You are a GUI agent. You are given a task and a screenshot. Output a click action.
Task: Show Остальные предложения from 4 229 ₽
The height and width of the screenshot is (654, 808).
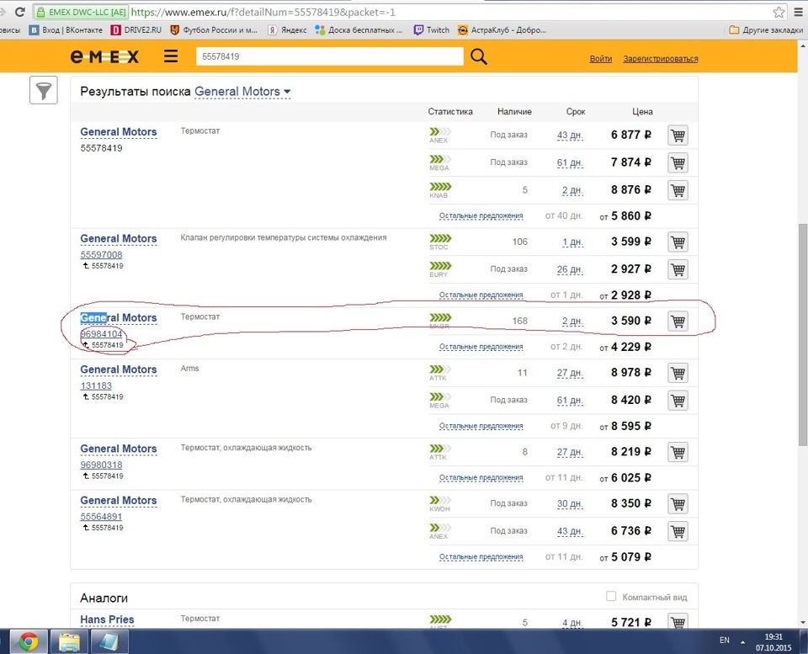481,347
